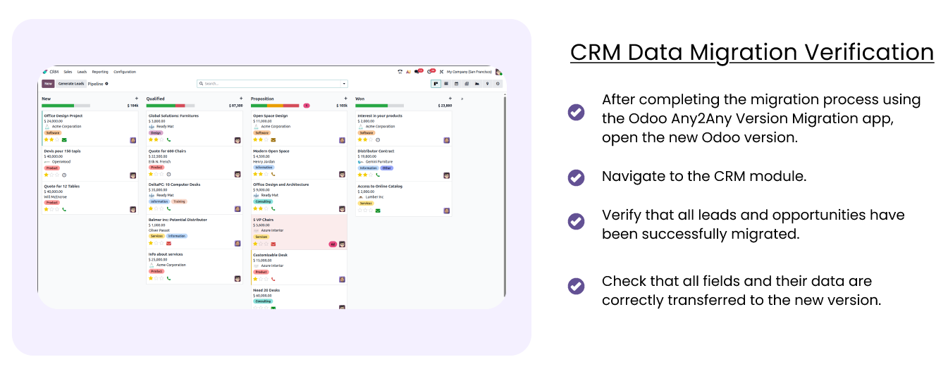The height and width of the screenshot is (369, 948).
Task: Open My Company (San Francisco) switcher
Action: 469,72
